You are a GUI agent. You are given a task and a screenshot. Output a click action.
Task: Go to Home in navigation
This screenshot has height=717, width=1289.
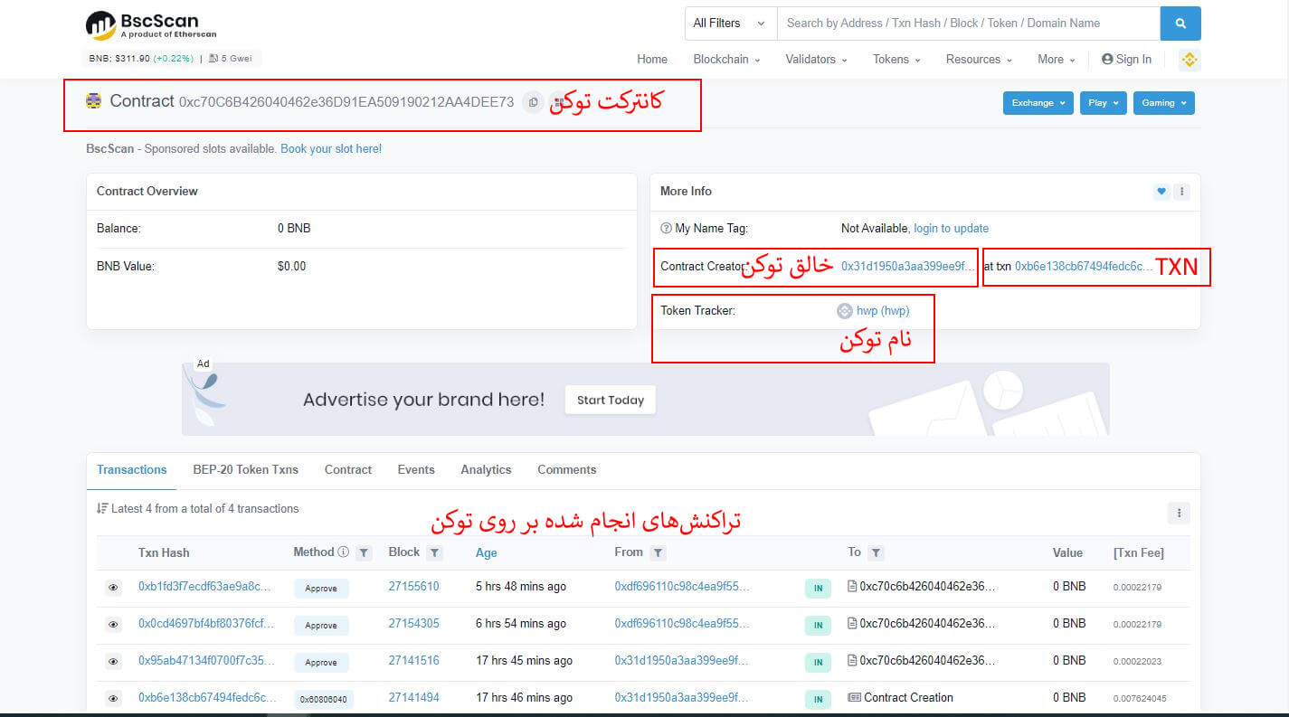click(x=652, y=60)
